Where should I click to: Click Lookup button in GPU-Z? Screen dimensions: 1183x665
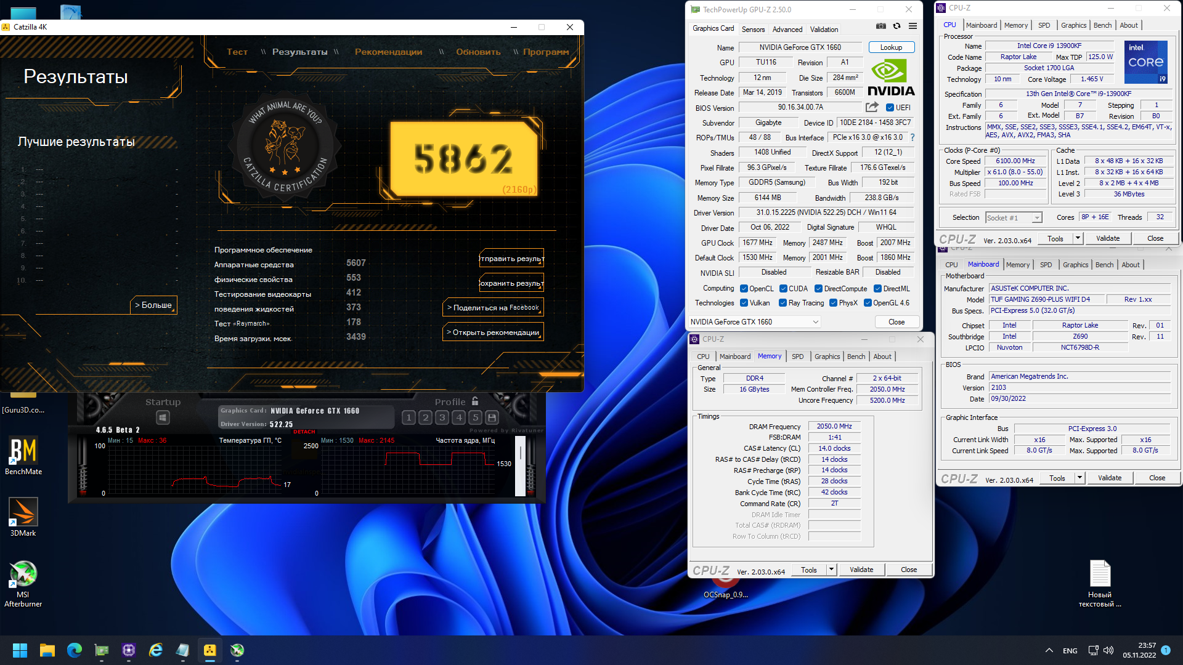click(x=891, y=47)
